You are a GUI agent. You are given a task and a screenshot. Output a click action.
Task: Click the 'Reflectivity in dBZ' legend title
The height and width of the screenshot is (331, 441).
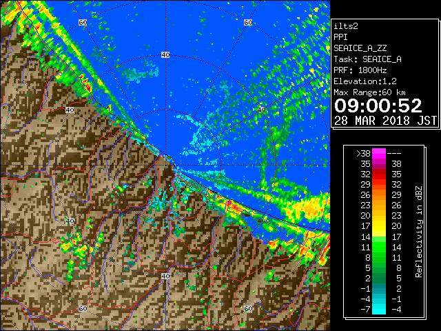419,232
